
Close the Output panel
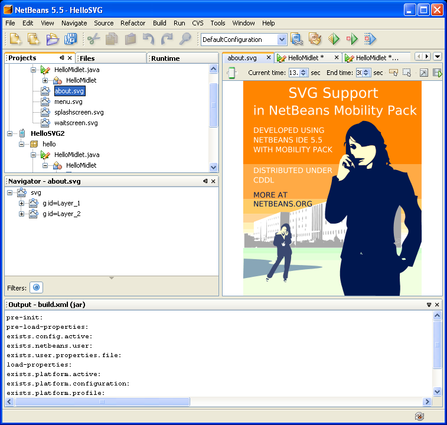click(x=437, y=305)
